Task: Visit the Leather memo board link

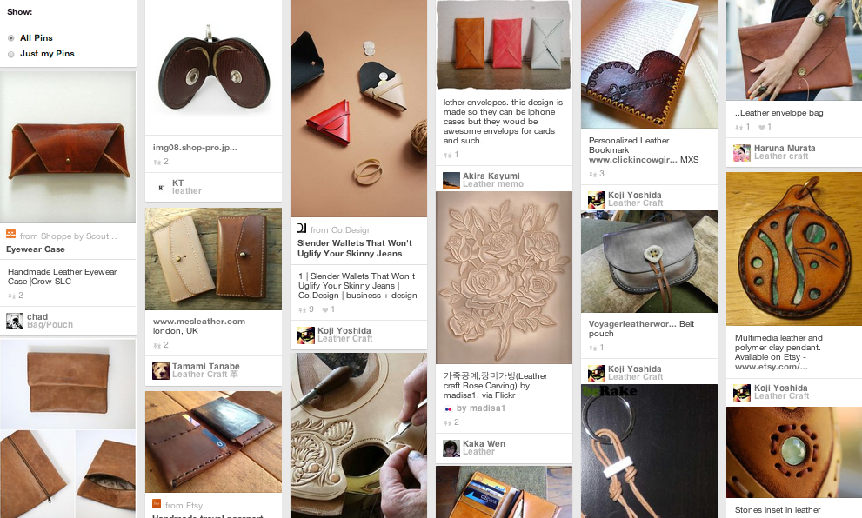Action: (492, 184)
